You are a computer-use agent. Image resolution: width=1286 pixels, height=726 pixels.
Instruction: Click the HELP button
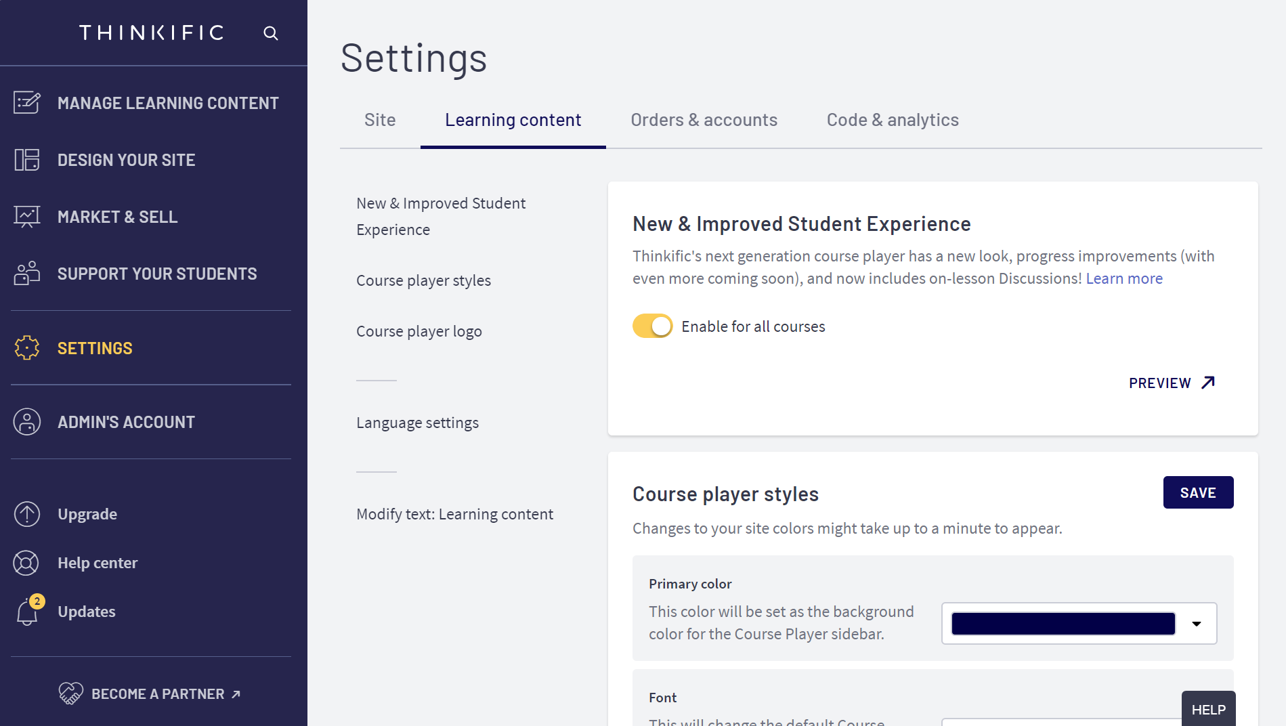[1208, 709]
